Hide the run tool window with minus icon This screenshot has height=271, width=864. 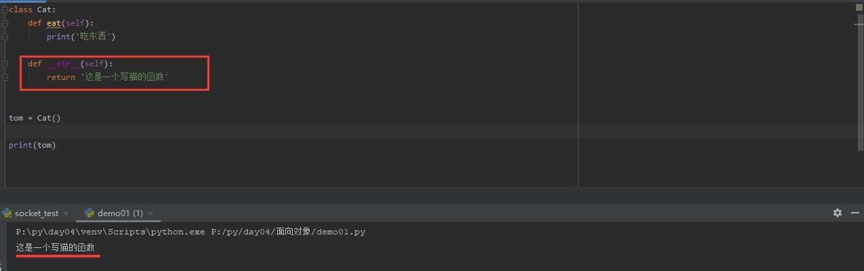click(855, 213)
